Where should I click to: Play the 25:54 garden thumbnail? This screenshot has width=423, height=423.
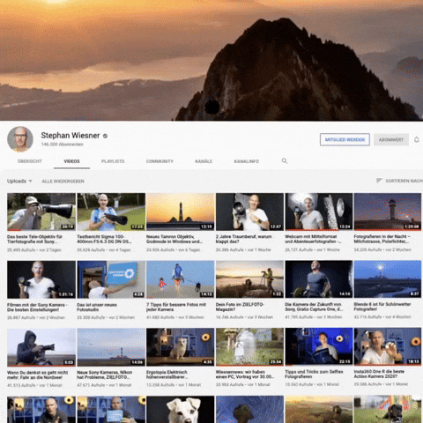[249, 347]
